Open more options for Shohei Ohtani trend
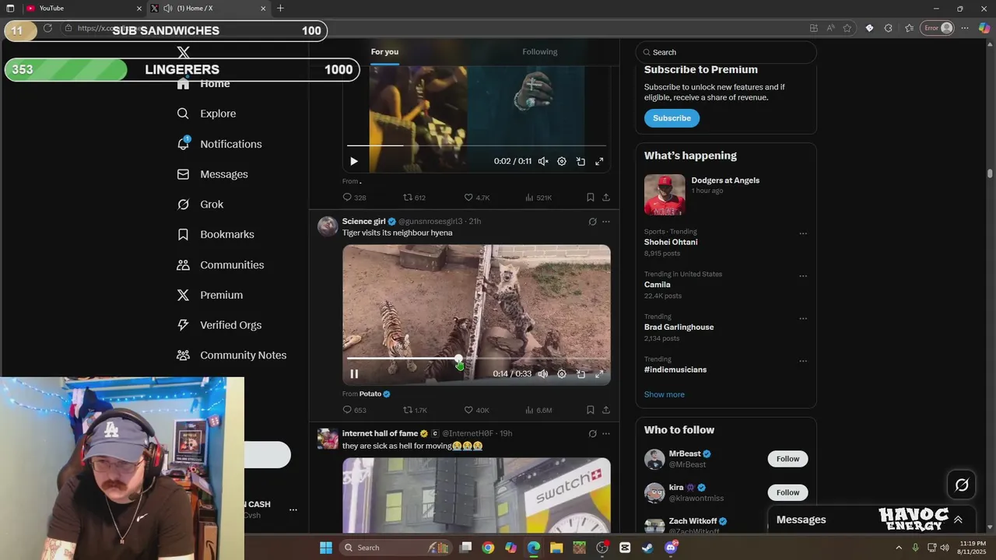Viewport: 996px width, 560px height. coord(803,233)
